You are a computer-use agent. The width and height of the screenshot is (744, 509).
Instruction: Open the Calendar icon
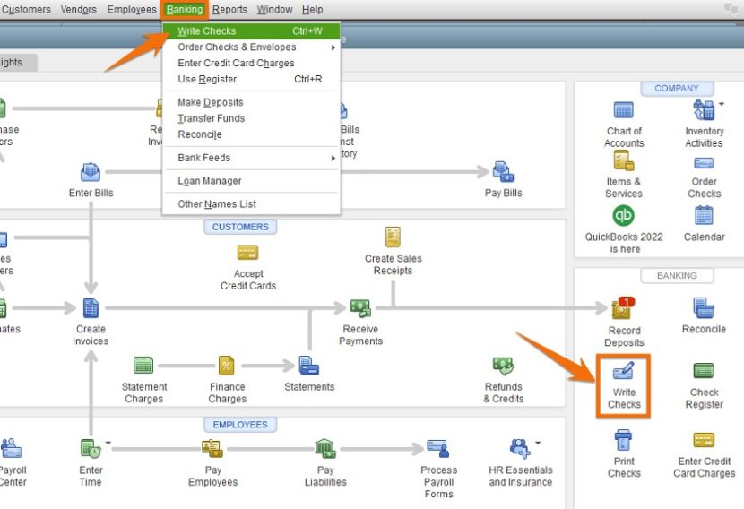click(704, 215)
